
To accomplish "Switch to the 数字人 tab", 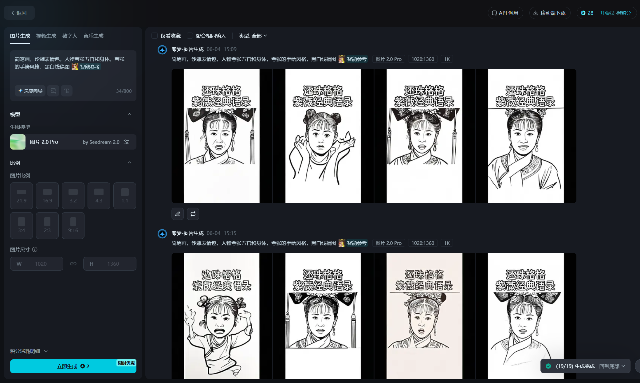I will [70, 36].
